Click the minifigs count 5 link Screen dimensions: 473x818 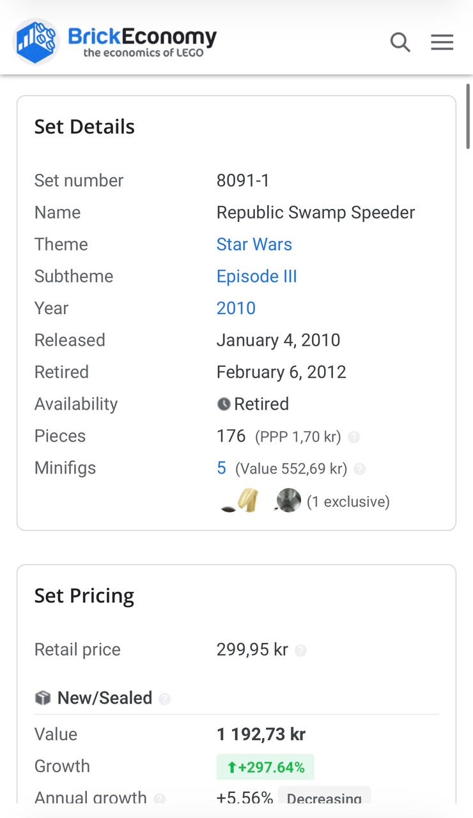tap(221, 468)
